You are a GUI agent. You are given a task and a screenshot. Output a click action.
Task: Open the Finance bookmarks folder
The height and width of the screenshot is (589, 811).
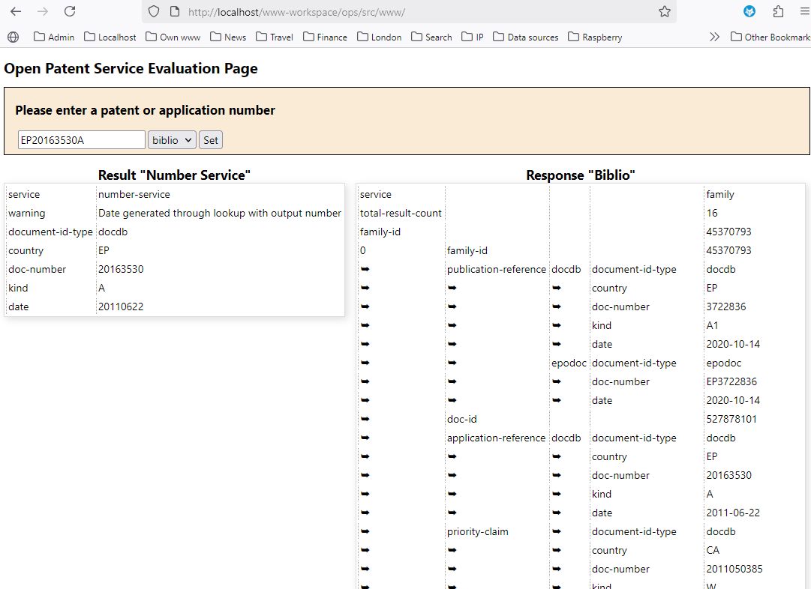(325, 37)
